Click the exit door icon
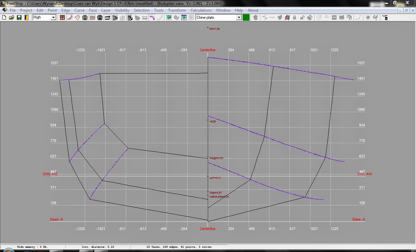The width and height of the screenshot is (416, 252). 26,17
